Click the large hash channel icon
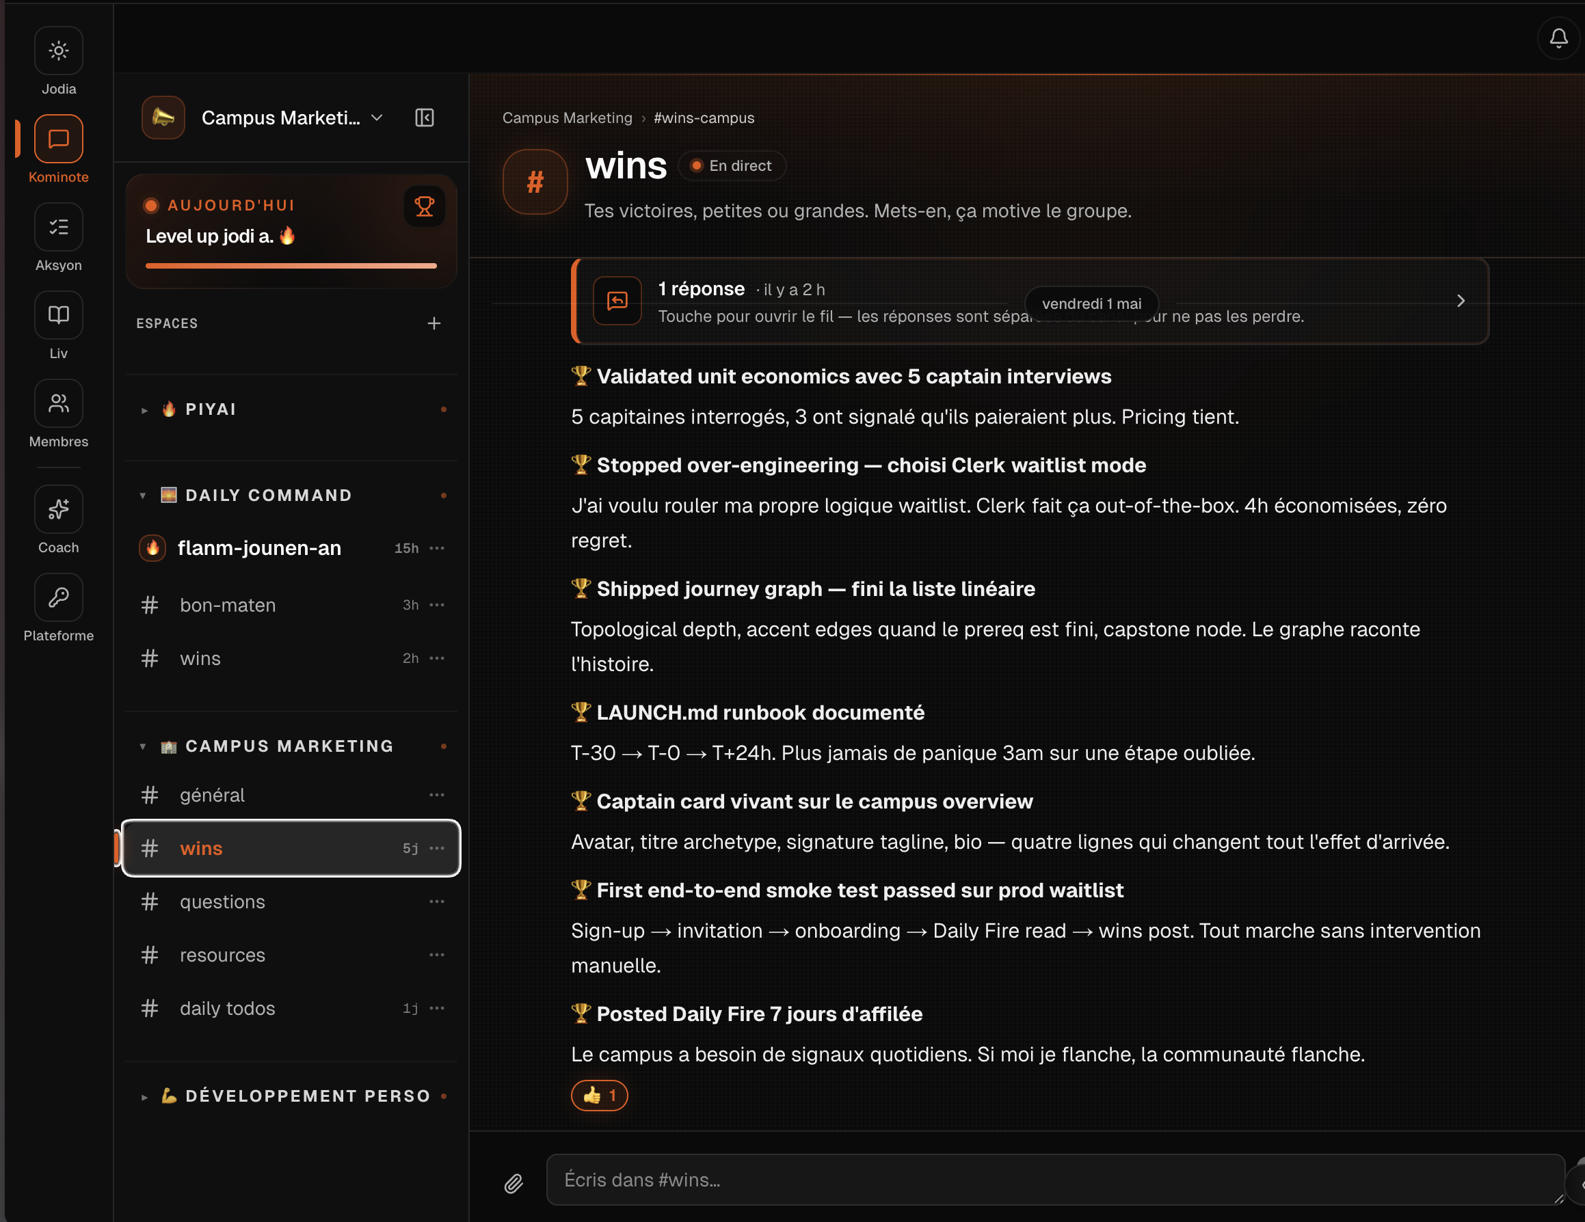This screenshot has width=1585, height=1222. point(535,181)
